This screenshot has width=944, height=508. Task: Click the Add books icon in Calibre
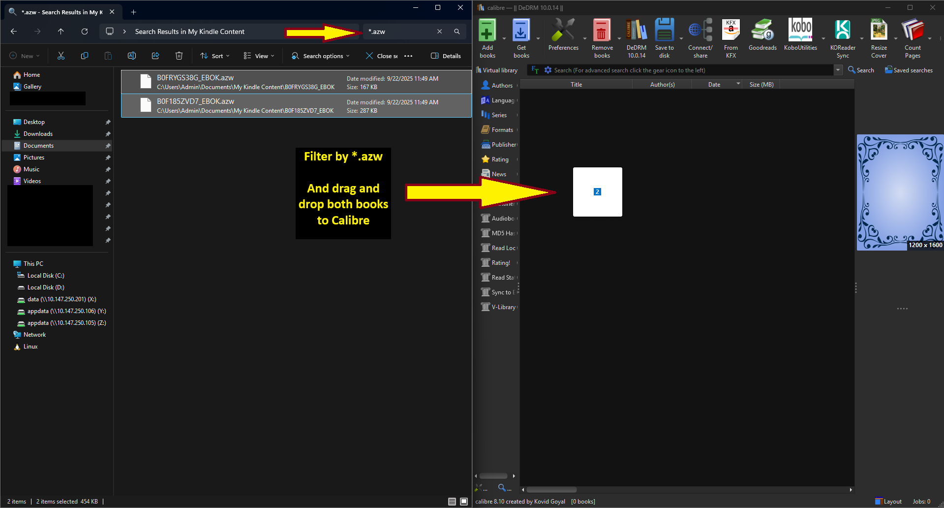click(487, 31)
